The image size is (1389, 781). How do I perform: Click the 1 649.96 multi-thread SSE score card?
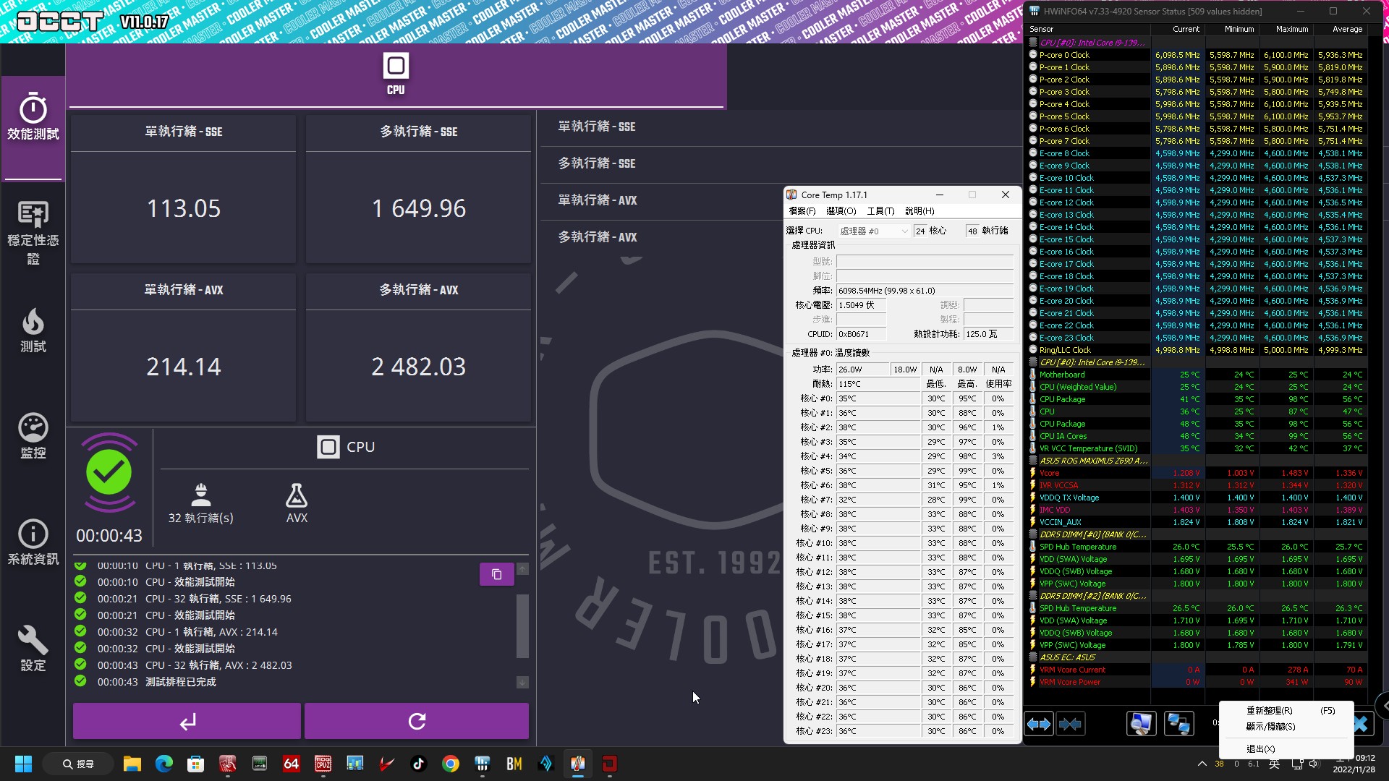(418, 189)
